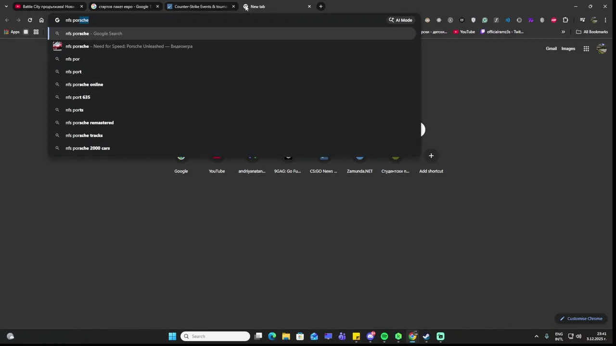Pick 'nfs porsche 2000 cars' suggestion
Image resolution: width=616 pixels, height=346 pixels.
pos(232,148)
